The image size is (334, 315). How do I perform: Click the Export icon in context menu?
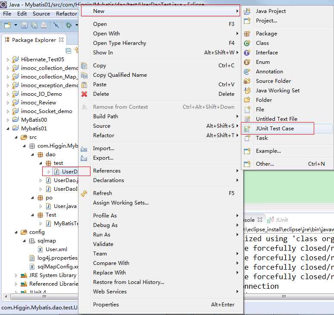[x=84, y=158]
